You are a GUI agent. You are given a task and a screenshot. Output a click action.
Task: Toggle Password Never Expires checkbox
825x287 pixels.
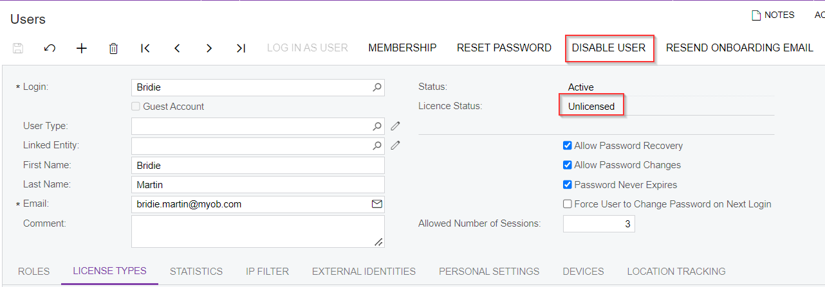point(567,185)
